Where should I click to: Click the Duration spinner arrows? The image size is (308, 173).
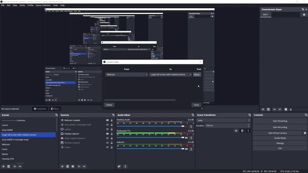pos(249,125)
